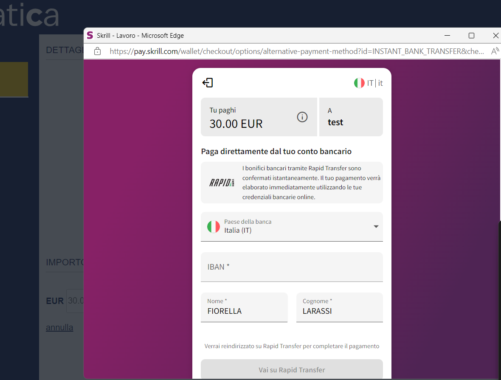Expand the Paese della banca dropdown arrow
501x380 pixels.
click(376, 227)
